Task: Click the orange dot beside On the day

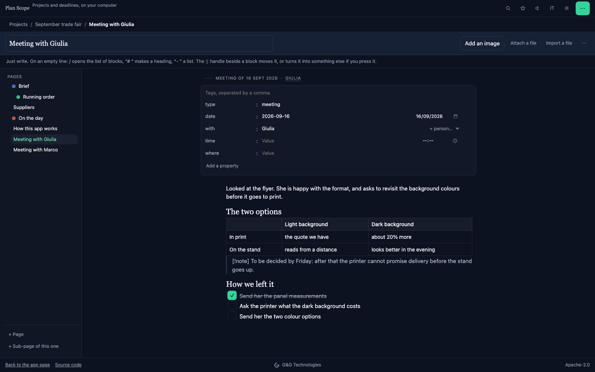Action: coord(14,118)
